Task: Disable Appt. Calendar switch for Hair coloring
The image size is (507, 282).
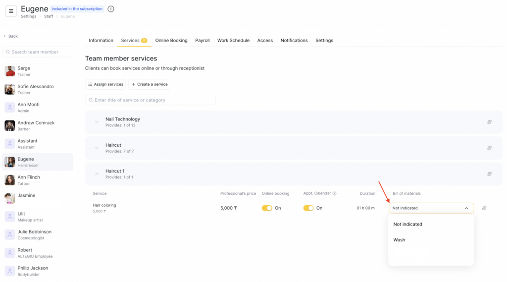Action: [x=308, y=208]
